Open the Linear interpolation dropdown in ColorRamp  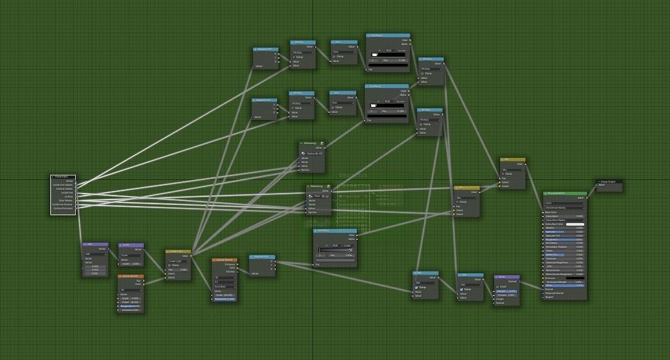[349, 246]
